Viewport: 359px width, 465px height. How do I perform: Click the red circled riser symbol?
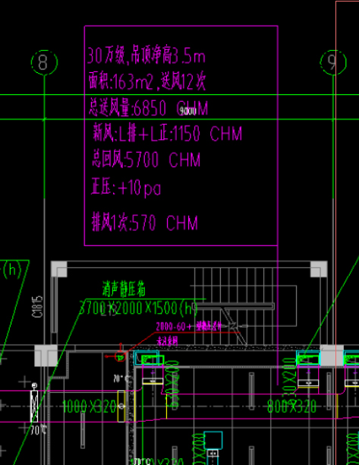point(120,357)
